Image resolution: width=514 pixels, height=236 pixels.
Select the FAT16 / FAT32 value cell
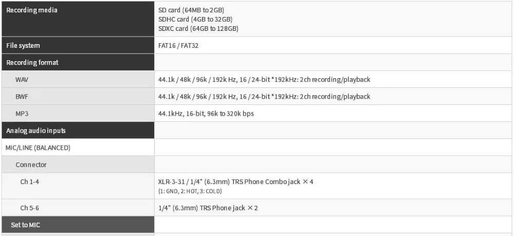(333, 45)
